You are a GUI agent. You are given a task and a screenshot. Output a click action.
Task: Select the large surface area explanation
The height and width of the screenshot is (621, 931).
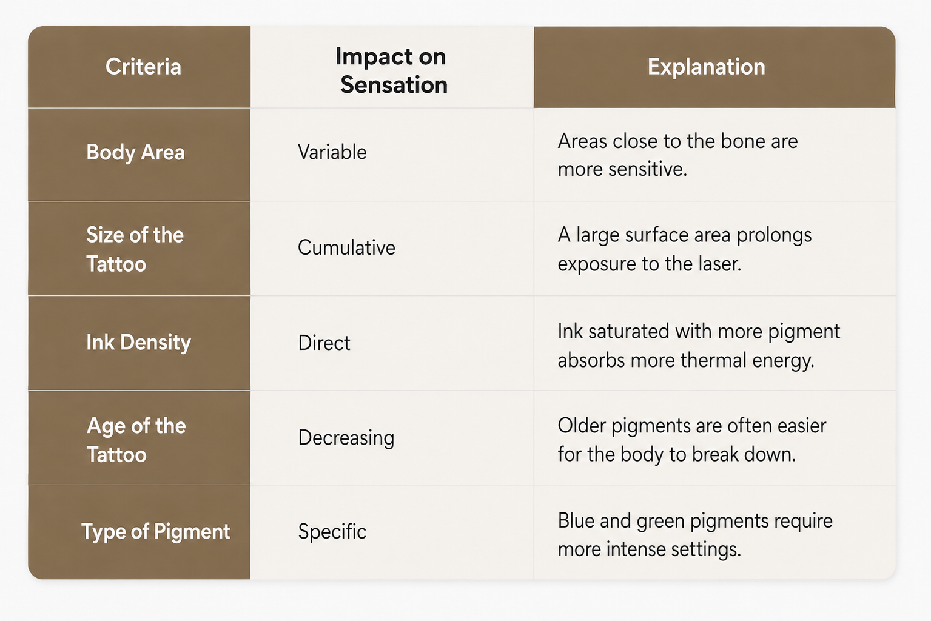click(685, 249)
